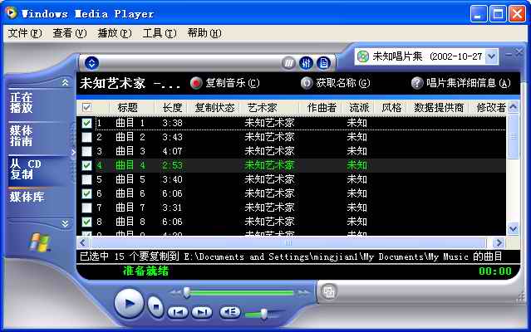Click the Windows logo in the sidebar
This screenshot has height=332, width=531.
pyautogui.click(x=40, y=242)
